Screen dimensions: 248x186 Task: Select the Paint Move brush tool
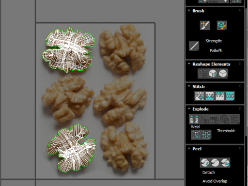point(205,25)
